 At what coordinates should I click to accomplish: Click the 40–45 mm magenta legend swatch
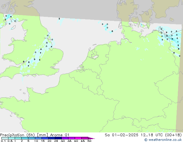[x=78, y=138]
